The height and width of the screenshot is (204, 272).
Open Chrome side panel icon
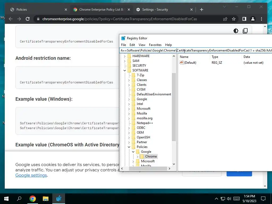[244, 19]
